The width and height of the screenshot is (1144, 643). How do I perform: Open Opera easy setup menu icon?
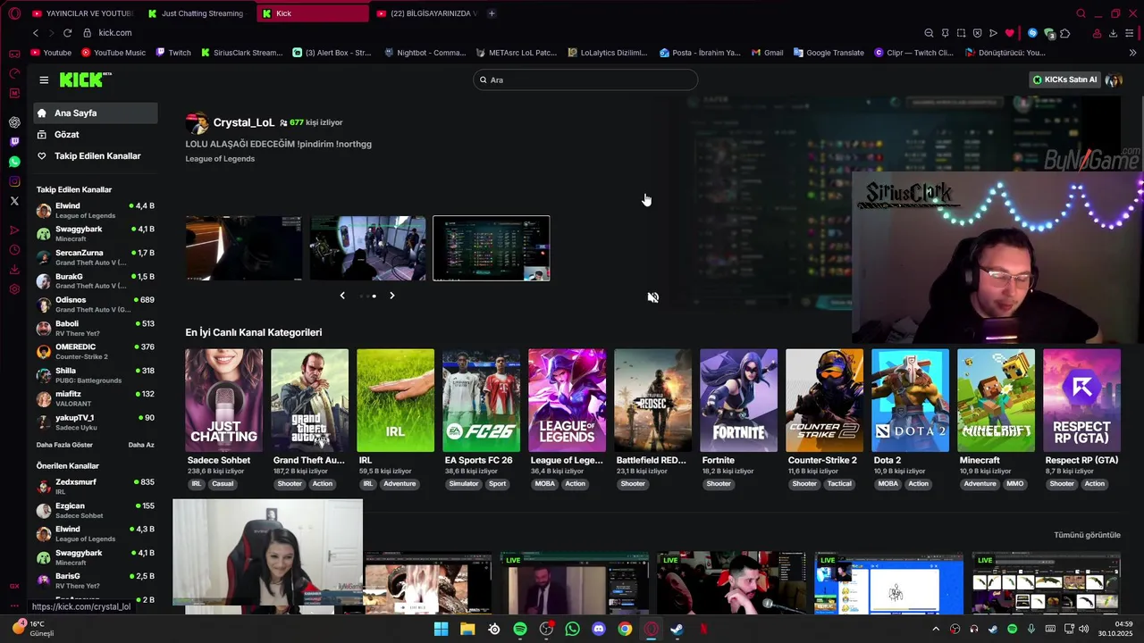point(1131,33)
